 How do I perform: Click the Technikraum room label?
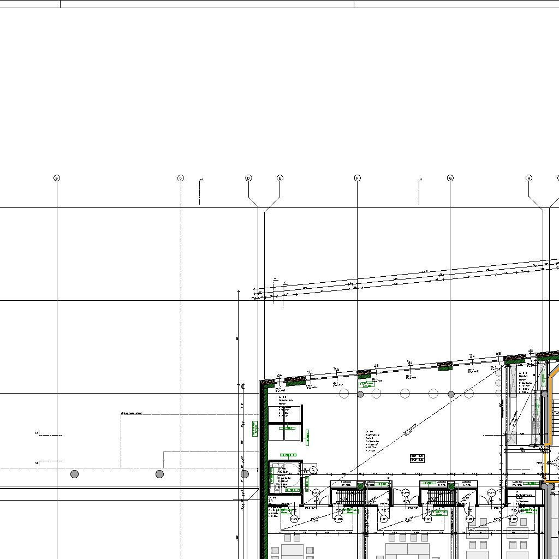(x=524, y=496)
